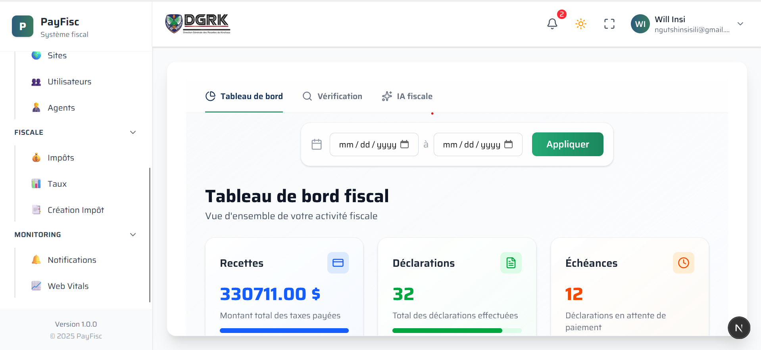Open the IA fiscale tab
761x350 pixels.
click(x=407, y=96)
